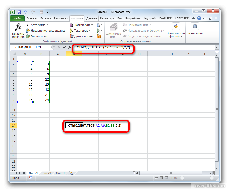Click Использовать в формуле button
Viewport: 229px width, 191px height.
pyautogui.click(x=143, y=31)
